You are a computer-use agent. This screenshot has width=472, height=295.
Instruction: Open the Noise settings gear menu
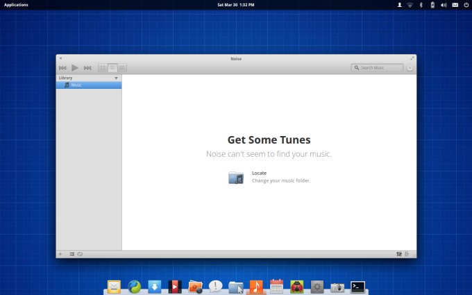pyautogui.click(x=410, y=68)
